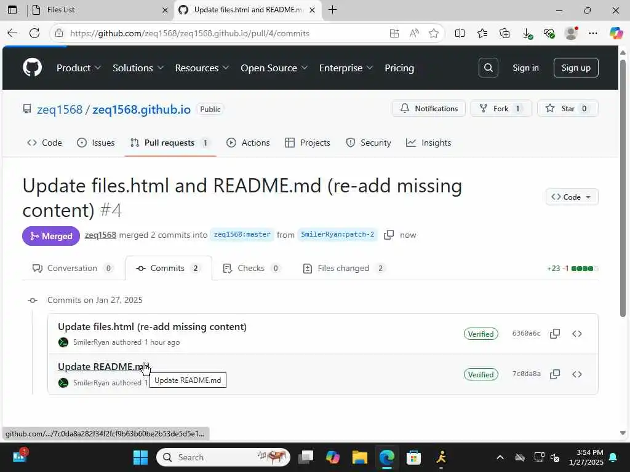Close the Files List tab

(165, 10)
